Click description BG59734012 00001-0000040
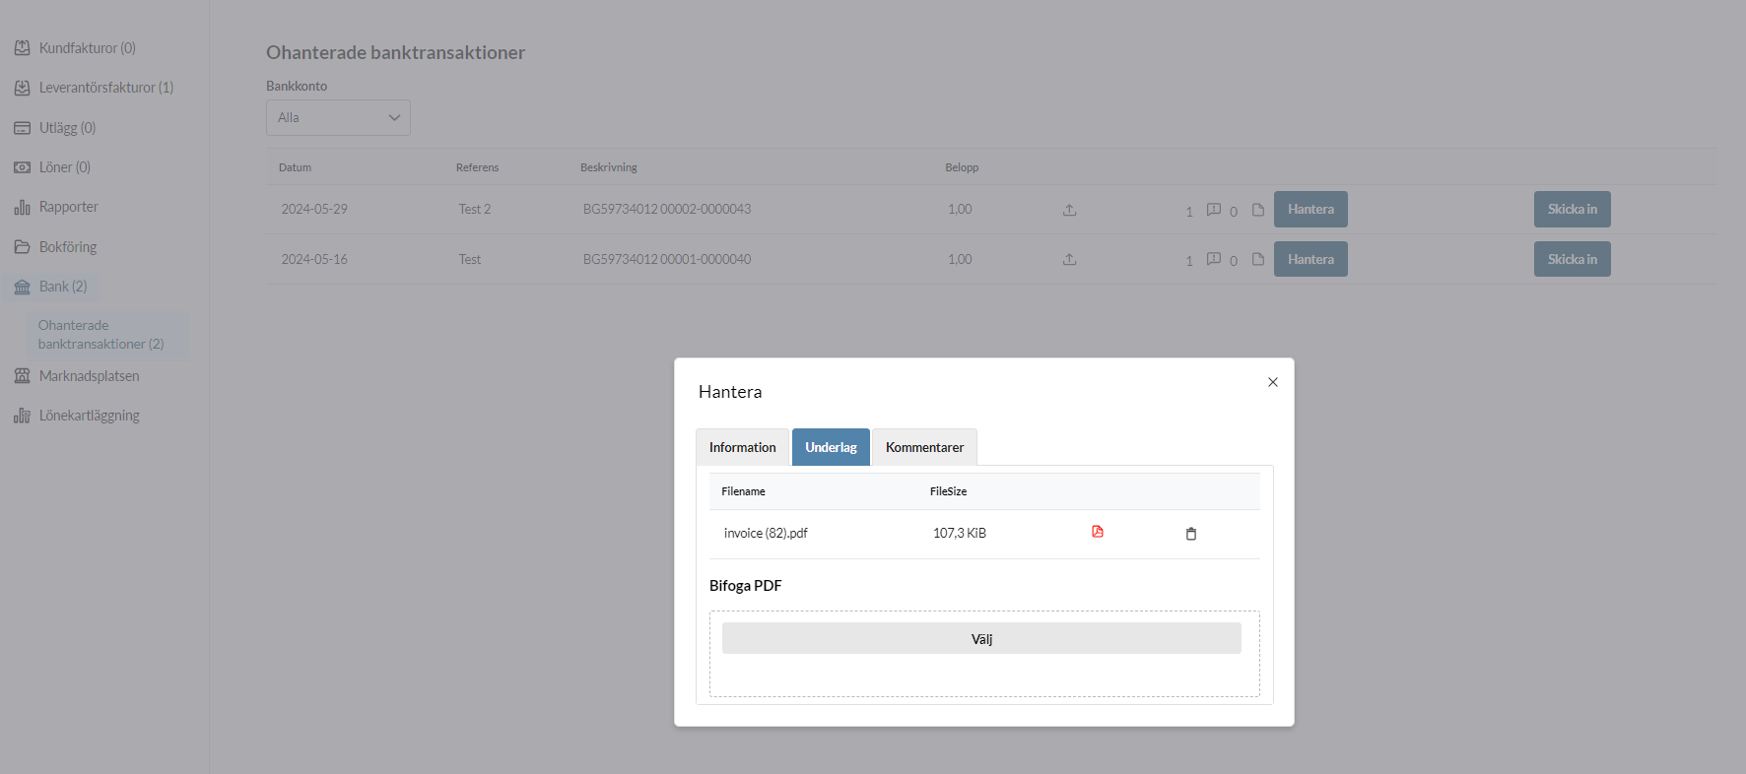Viewport: 1746px width, 774px height. (667, 259)
